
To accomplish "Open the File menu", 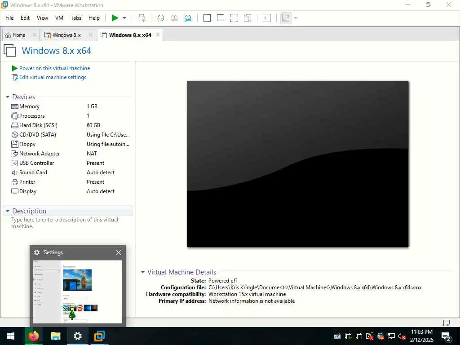I will click(x=9, y=18).
